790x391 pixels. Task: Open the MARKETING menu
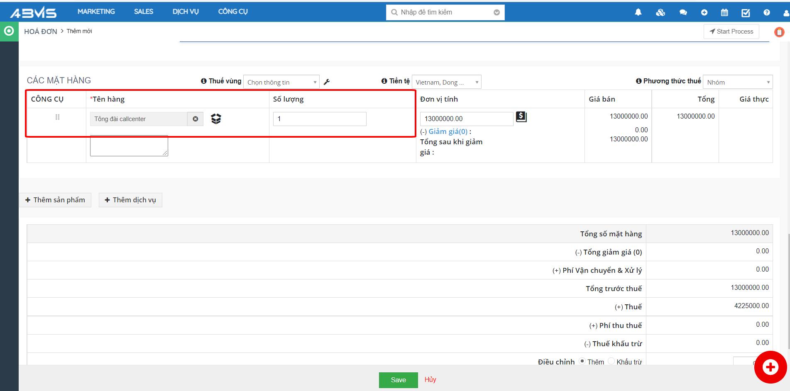pyautogui.click(x=96, y=12)
